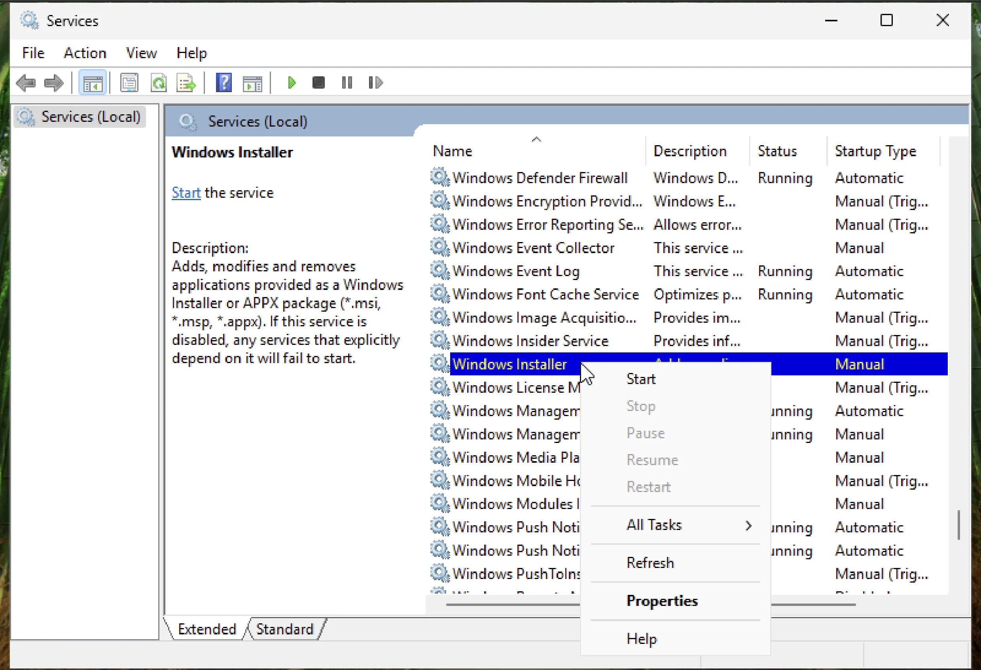Screen dimensions: 981x670
Task: Switch to the Extended tab
Action: pos(207,629)
